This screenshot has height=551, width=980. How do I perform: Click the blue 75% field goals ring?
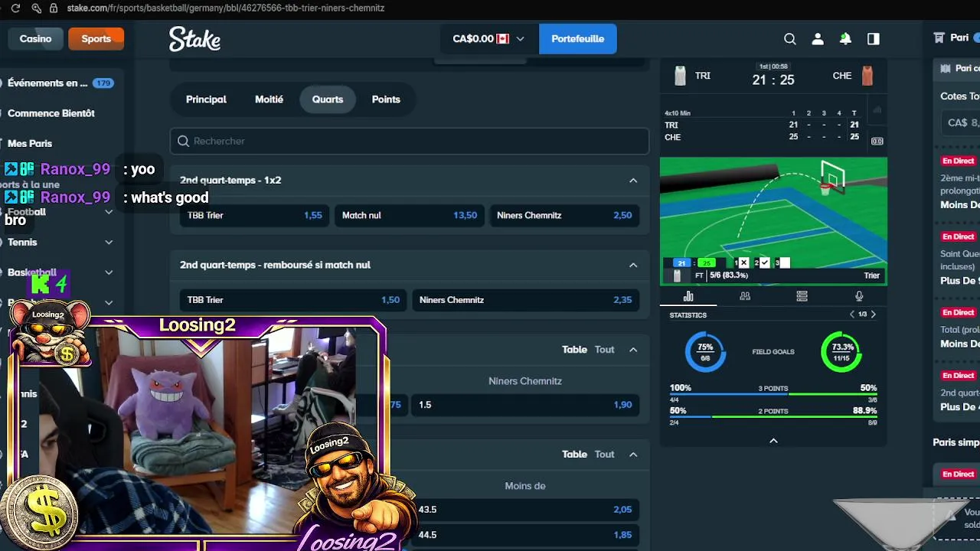(x=705, y=351)
